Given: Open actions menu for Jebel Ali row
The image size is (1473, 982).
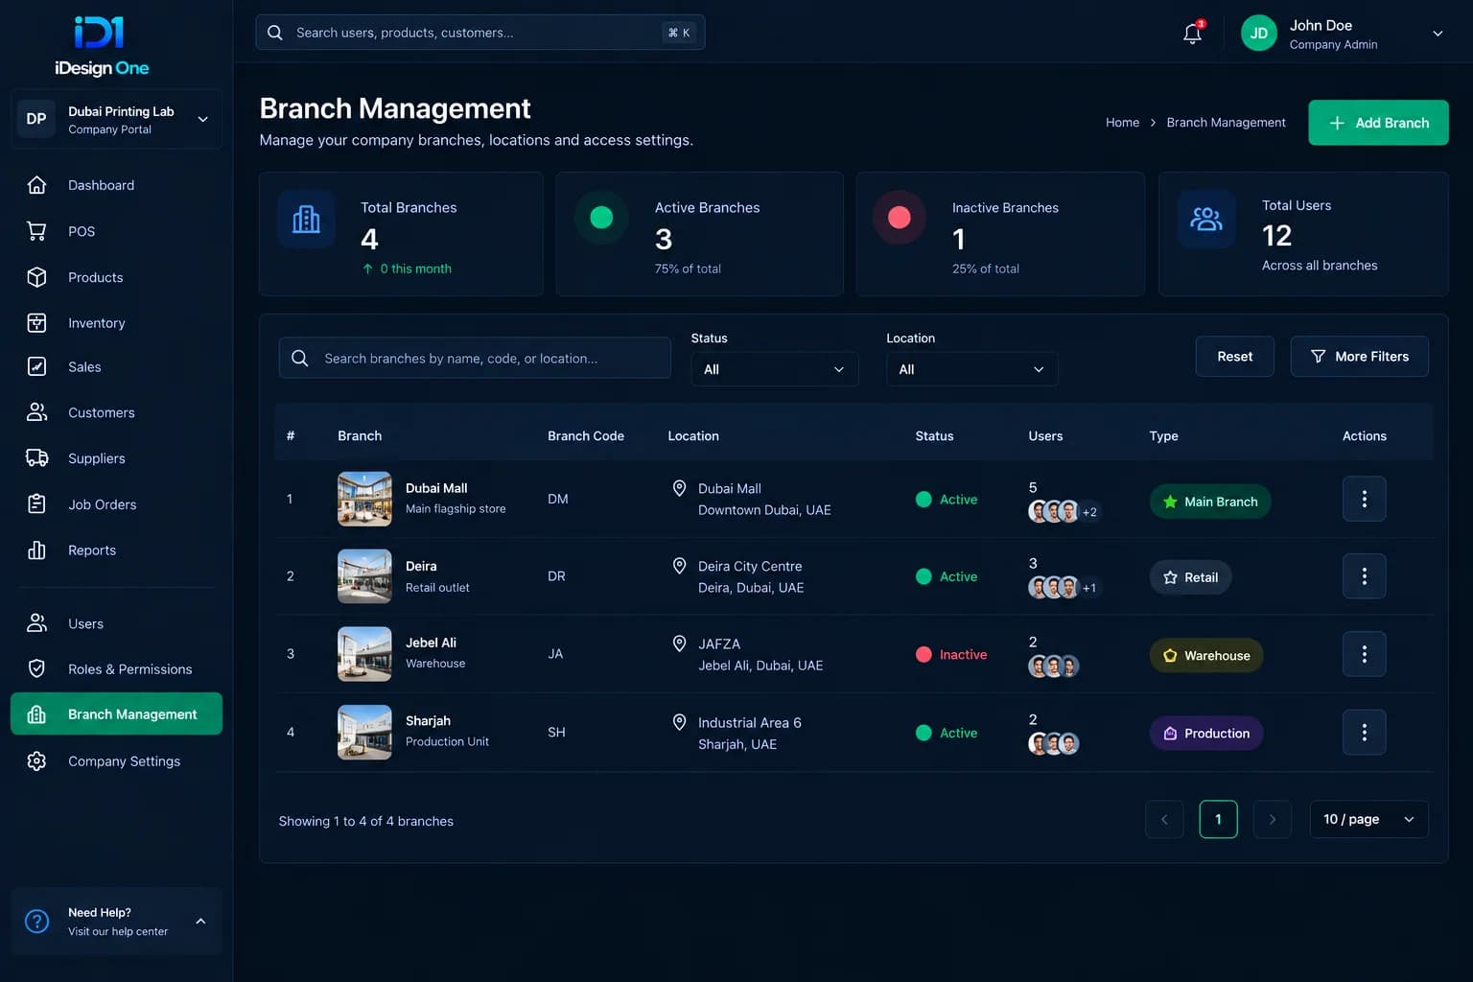Looking at the screenshot, I should pos(1364,654).
